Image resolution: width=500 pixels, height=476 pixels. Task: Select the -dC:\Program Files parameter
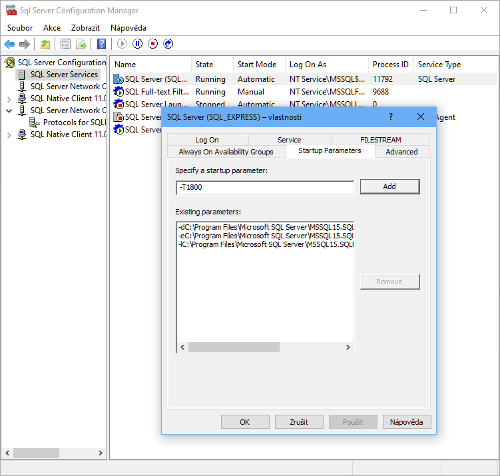tap(265, 227)
